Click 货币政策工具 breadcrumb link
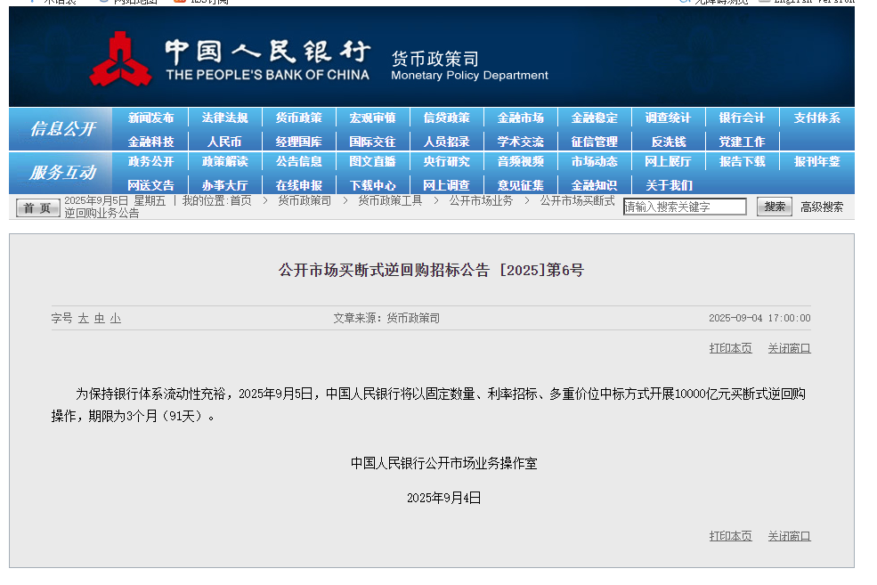Viewport: 877px width, 585px height. [x=390, y=201]
